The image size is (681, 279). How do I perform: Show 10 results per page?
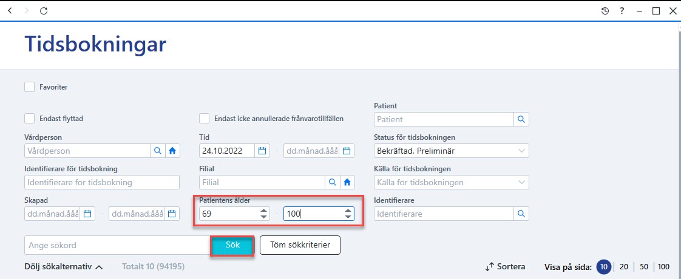pyautogui.click(x=604, y=267)
